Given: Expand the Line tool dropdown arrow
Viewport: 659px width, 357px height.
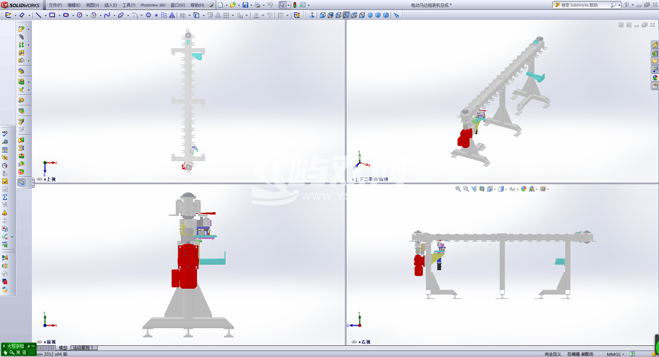Looking at the screenshot, I should [45, 15].
